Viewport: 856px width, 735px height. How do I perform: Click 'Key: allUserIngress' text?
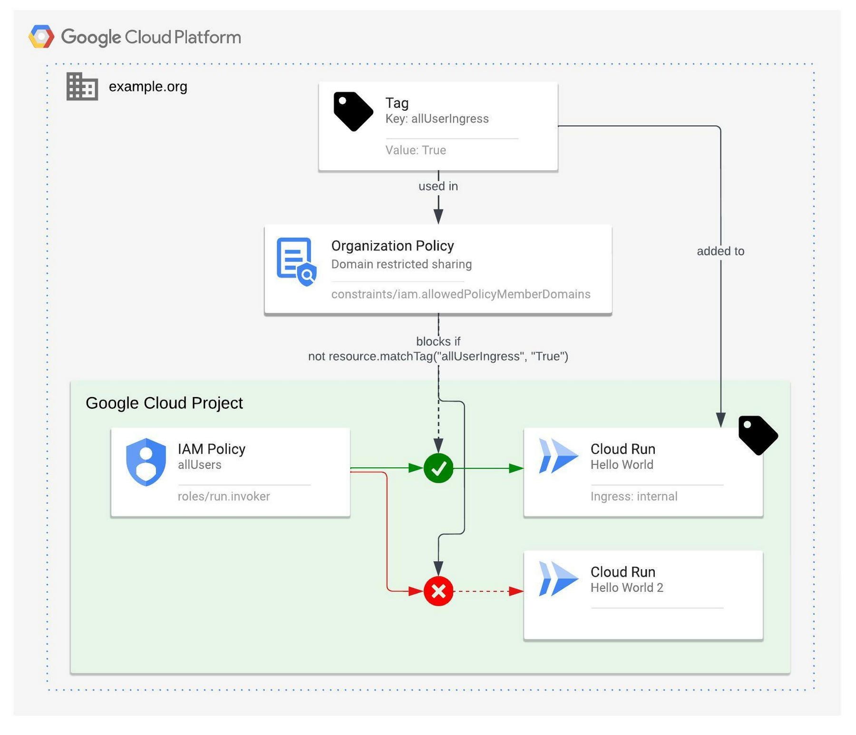437,119
